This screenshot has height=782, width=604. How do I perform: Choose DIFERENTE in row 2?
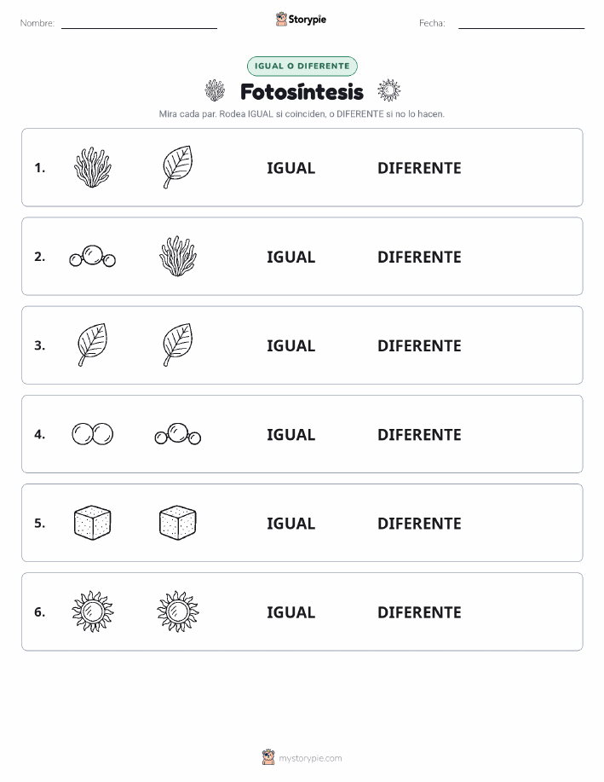[419, 257]
